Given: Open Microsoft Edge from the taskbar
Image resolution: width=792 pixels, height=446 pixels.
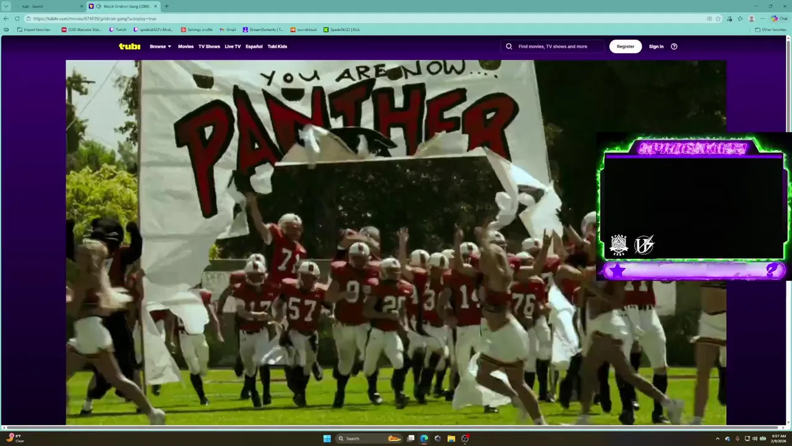Looking at the screenshot, I should coord(424,439).
